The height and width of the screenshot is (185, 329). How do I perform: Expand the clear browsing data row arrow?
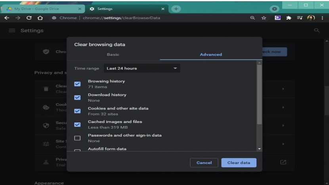283,89
